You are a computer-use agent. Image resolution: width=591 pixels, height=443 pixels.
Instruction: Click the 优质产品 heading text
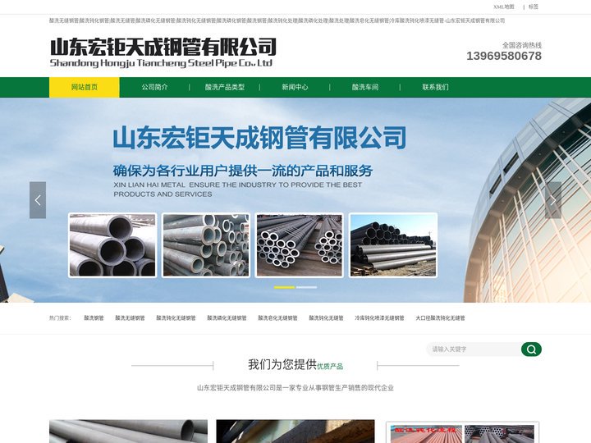330,367
